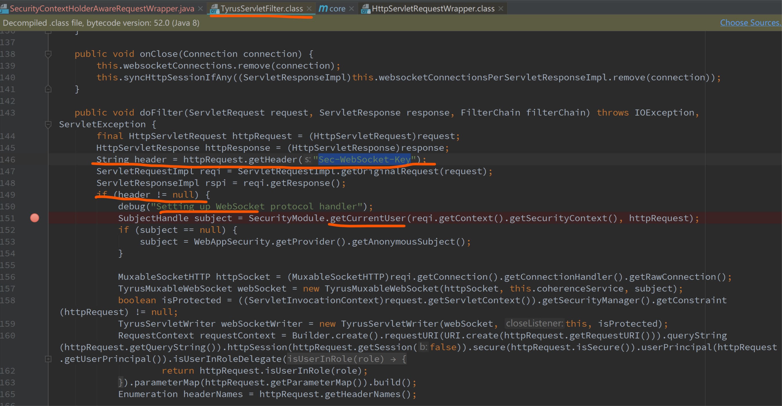Close the HttpServletRequestWrapper.class tab

point(501,9)
